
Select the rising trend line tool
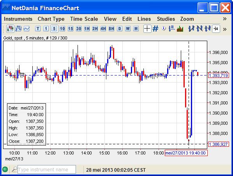pos(191,29)
